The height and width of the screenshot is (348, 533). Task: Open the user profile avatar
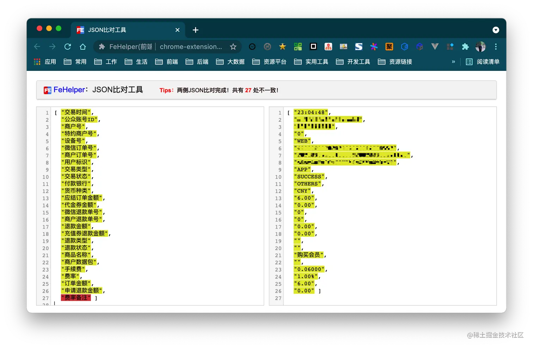(480, 46)
